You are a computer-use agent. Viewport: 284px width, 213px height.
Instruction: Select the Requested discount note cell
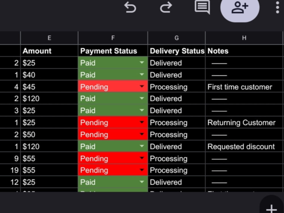(x=244, y=146)
